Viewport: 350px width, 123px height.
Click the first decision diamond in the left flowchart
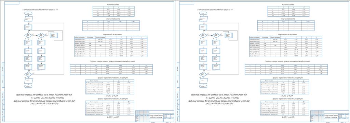click(28, 35)
